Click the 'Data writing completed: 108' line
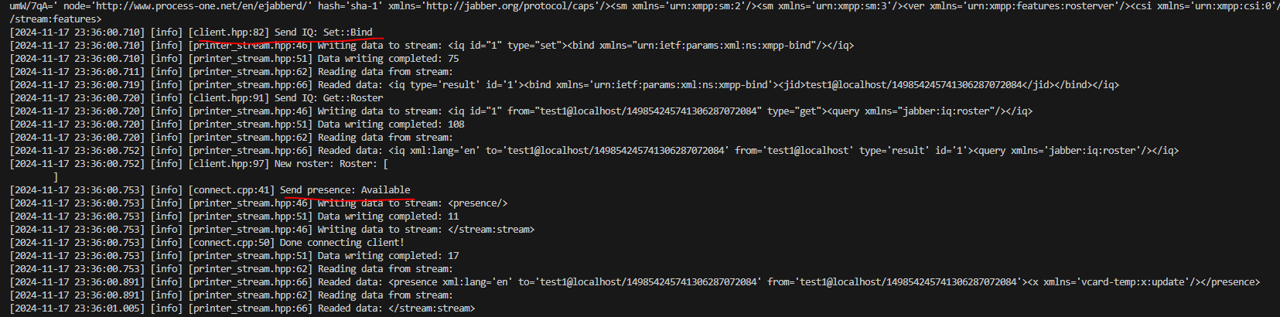This screenshot has height=317, width=1280. [x=391, y=124]
